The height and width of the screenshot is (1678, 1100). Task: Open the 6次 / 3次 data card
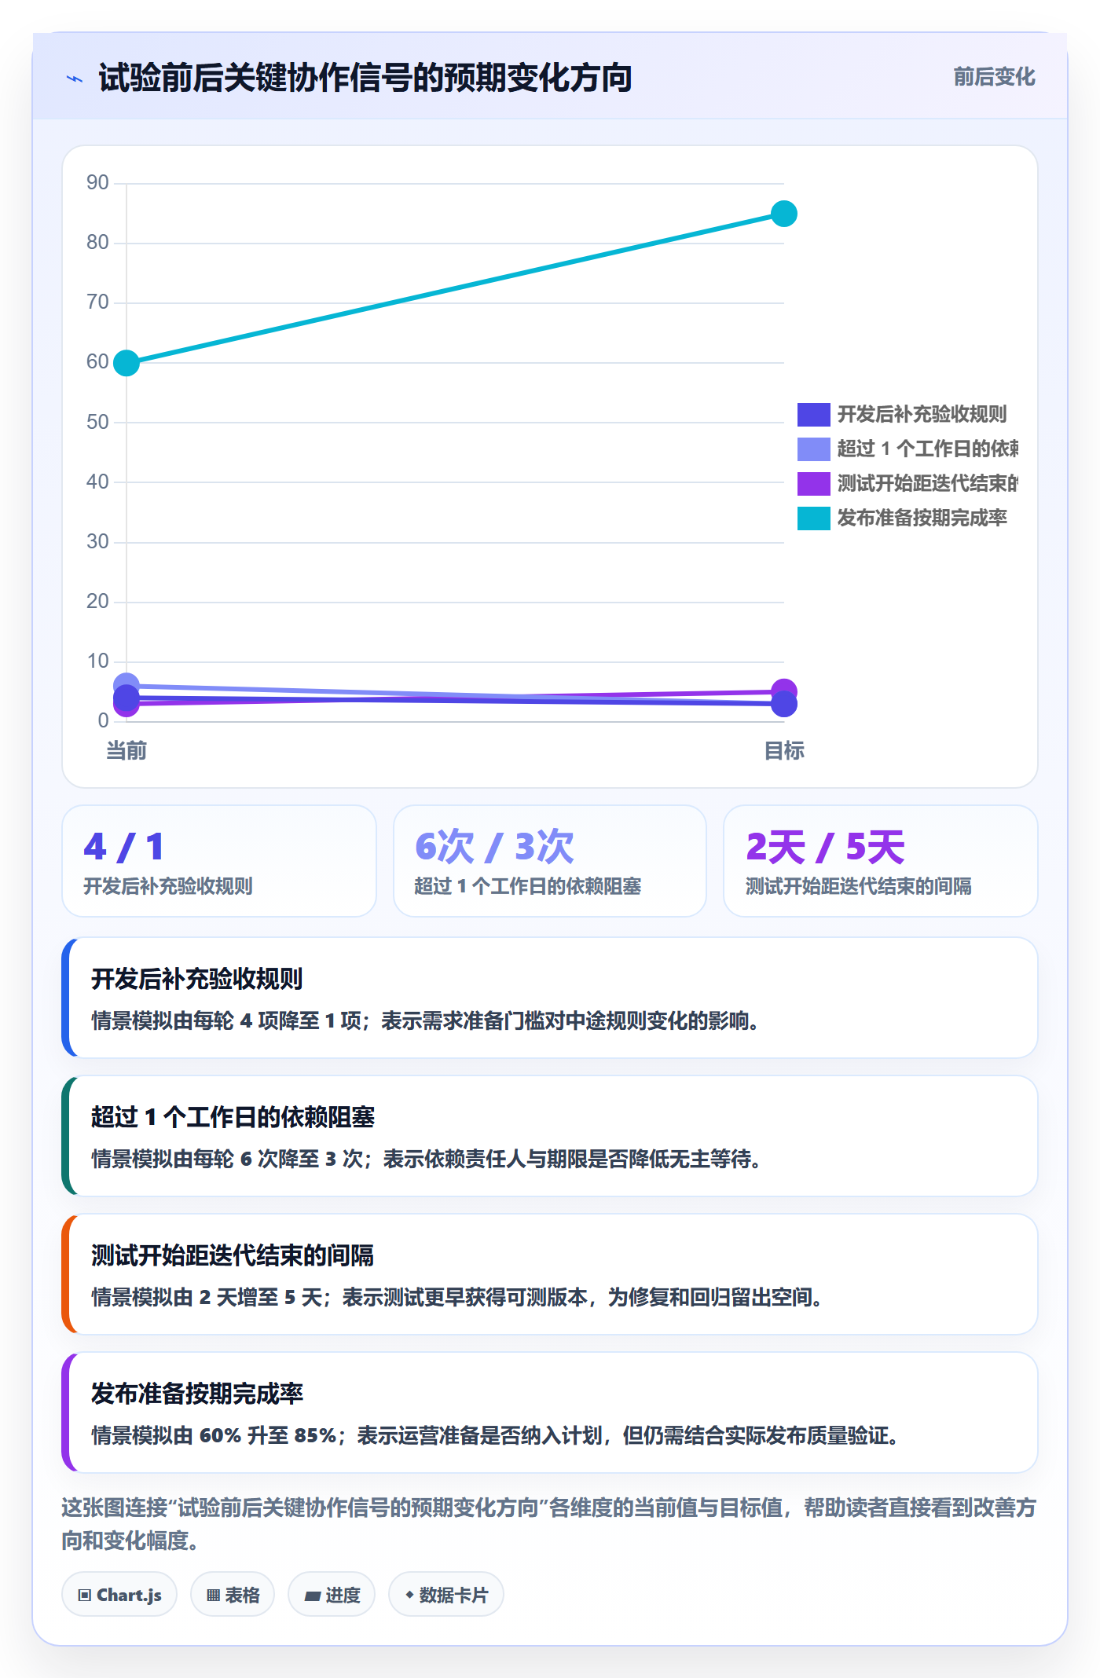point(550,861)
